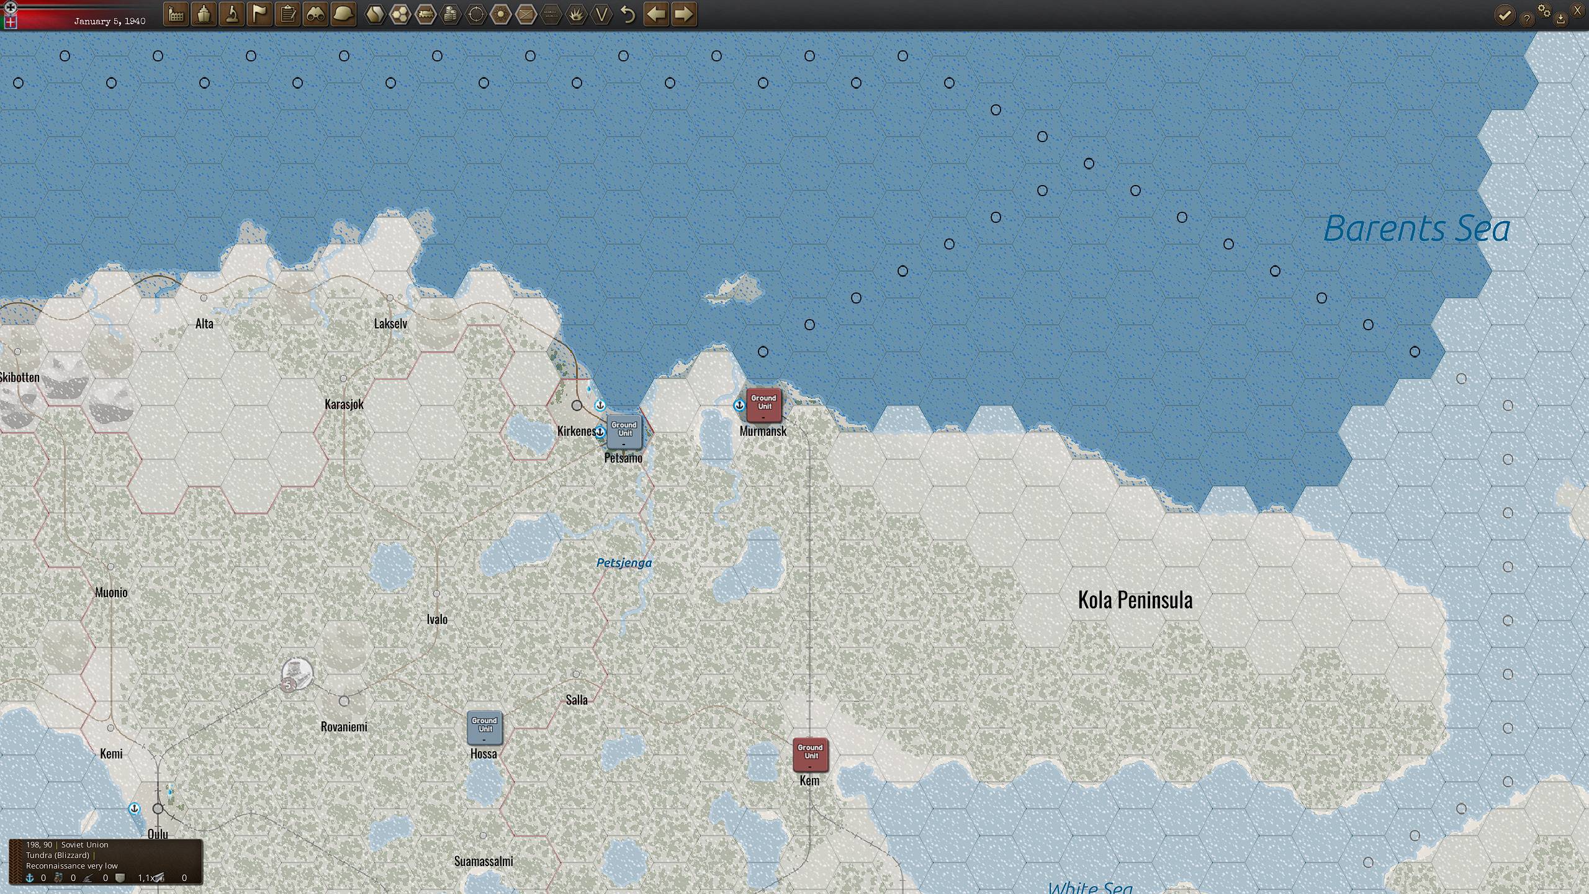The width and height of the screenshot is (1589, 894).
Task: Click the Barents Sea label
Action: (1417, 228)
